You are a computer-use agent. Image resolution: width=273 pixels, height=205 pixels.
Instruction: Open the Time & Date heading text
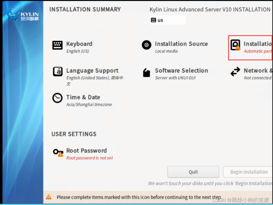[83, 97]
